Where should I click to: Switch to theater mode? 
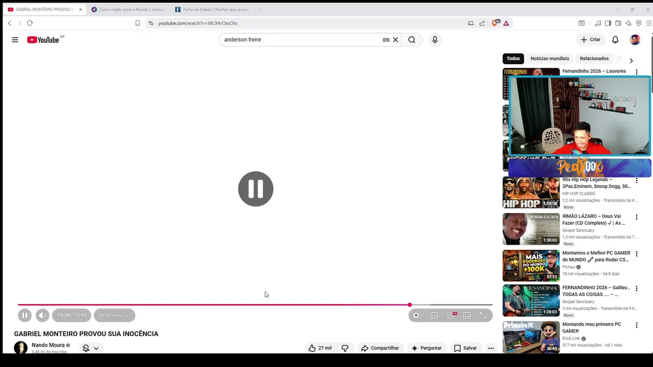tap(467, 316)
